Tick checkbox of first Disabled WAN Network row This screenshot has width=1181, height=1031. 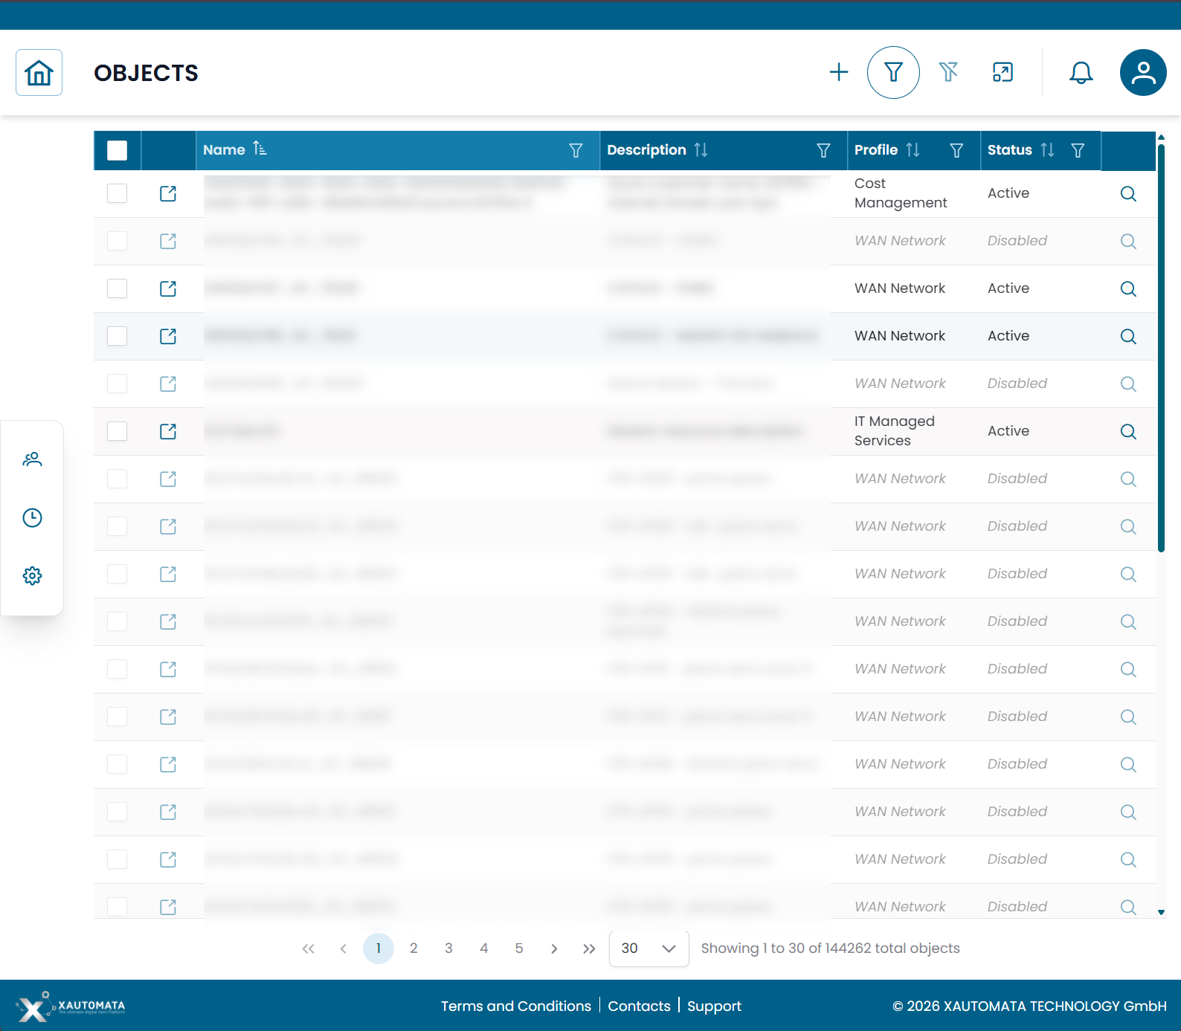(118, 241)
